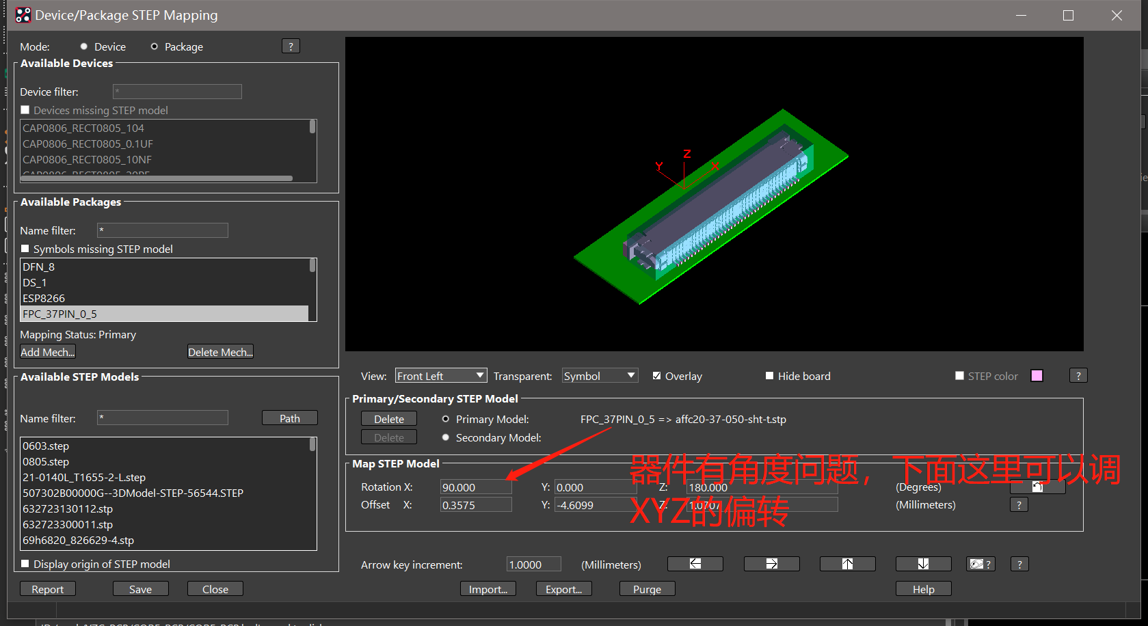Enable the STEP color checkbox
Viewport: 1148px width, 626px height.
click(x=959, y=376)
